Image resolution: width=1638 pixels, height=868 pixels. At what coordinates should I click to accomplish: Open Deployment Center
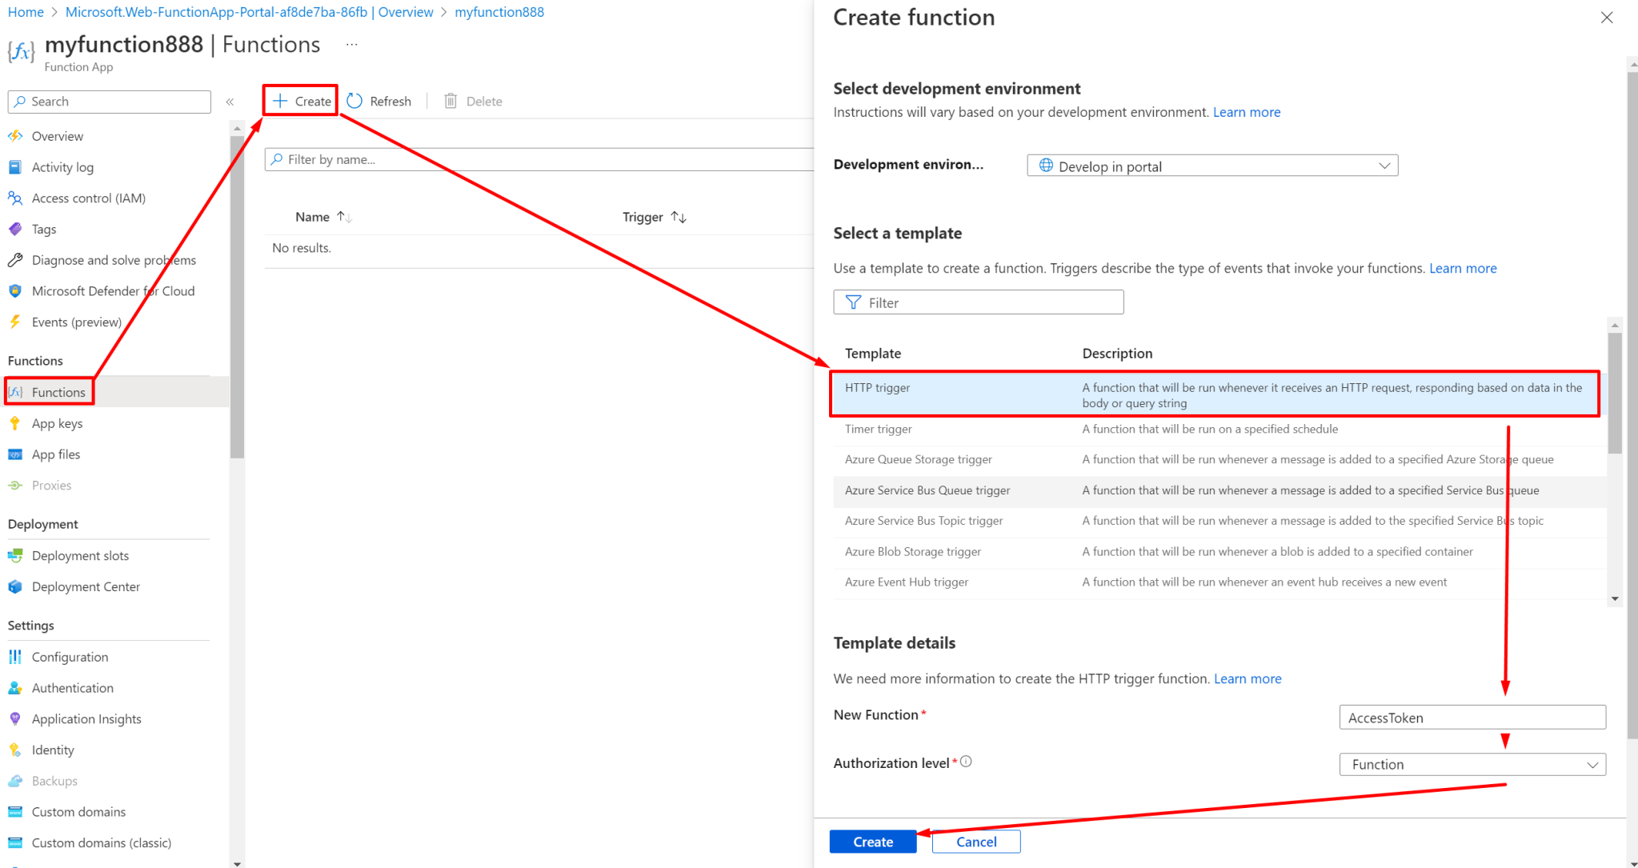tap(86, 587)
